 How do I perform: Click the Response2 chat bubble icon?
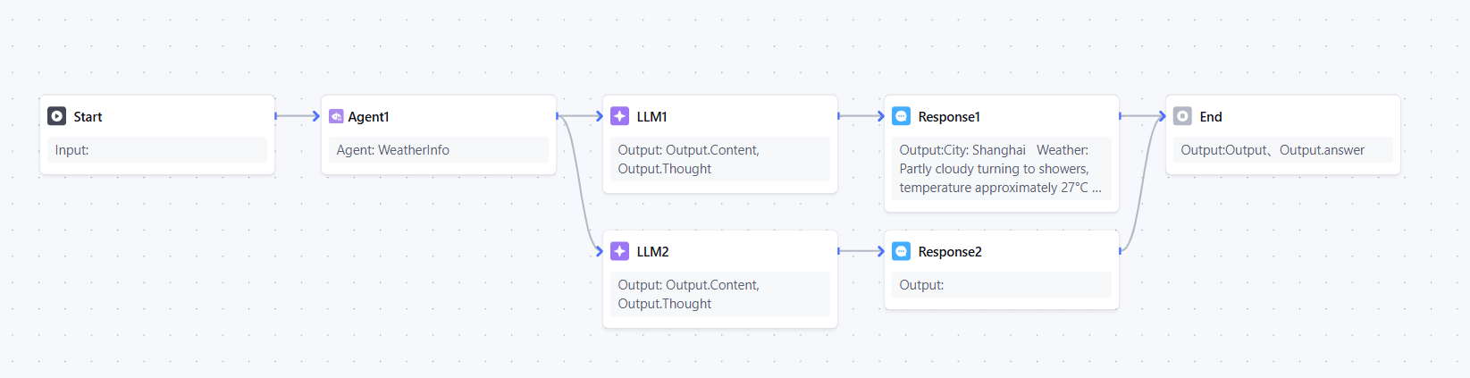point(901,251)
